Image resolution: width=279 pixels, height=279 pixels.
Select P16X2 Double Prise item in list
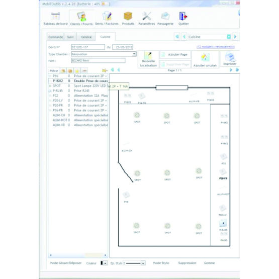coord(78,81)
